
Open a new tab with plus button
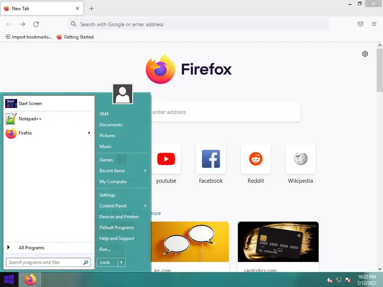tap(91, 9)
